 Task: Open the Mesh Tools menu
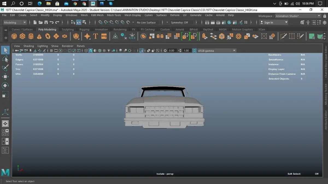click(x=114, y=15)
